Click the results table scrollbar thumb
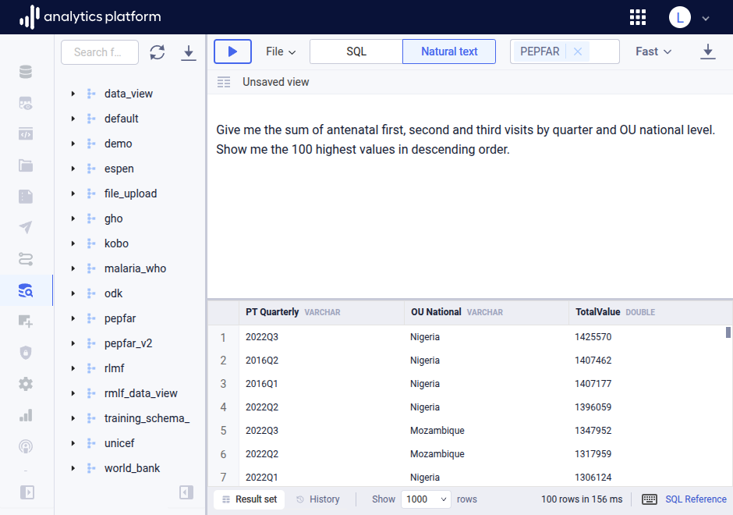 click(x=728, y=332)
